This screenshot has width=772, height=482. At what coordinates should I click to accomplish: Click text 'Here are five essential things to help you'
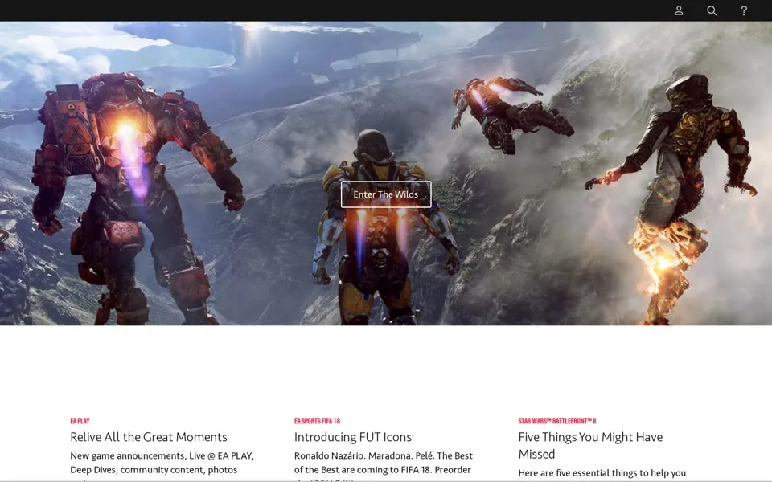click(x=602, y=473)
